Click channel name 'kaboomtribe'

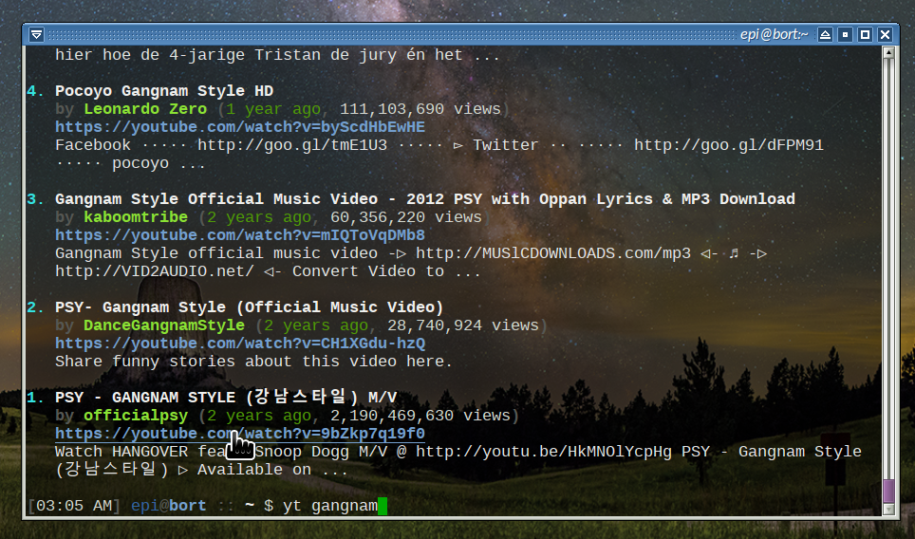136,217
